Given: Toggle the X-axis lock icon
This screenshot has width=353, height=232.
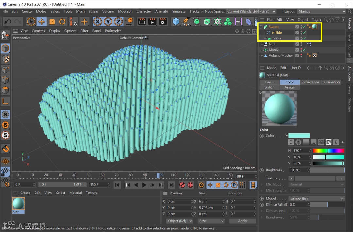Looking at the screenshot, I should (97, 22).
